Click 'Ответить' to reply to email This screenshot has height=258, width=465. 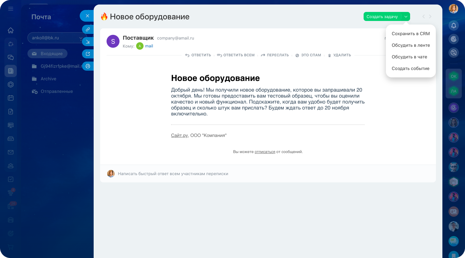198,55
